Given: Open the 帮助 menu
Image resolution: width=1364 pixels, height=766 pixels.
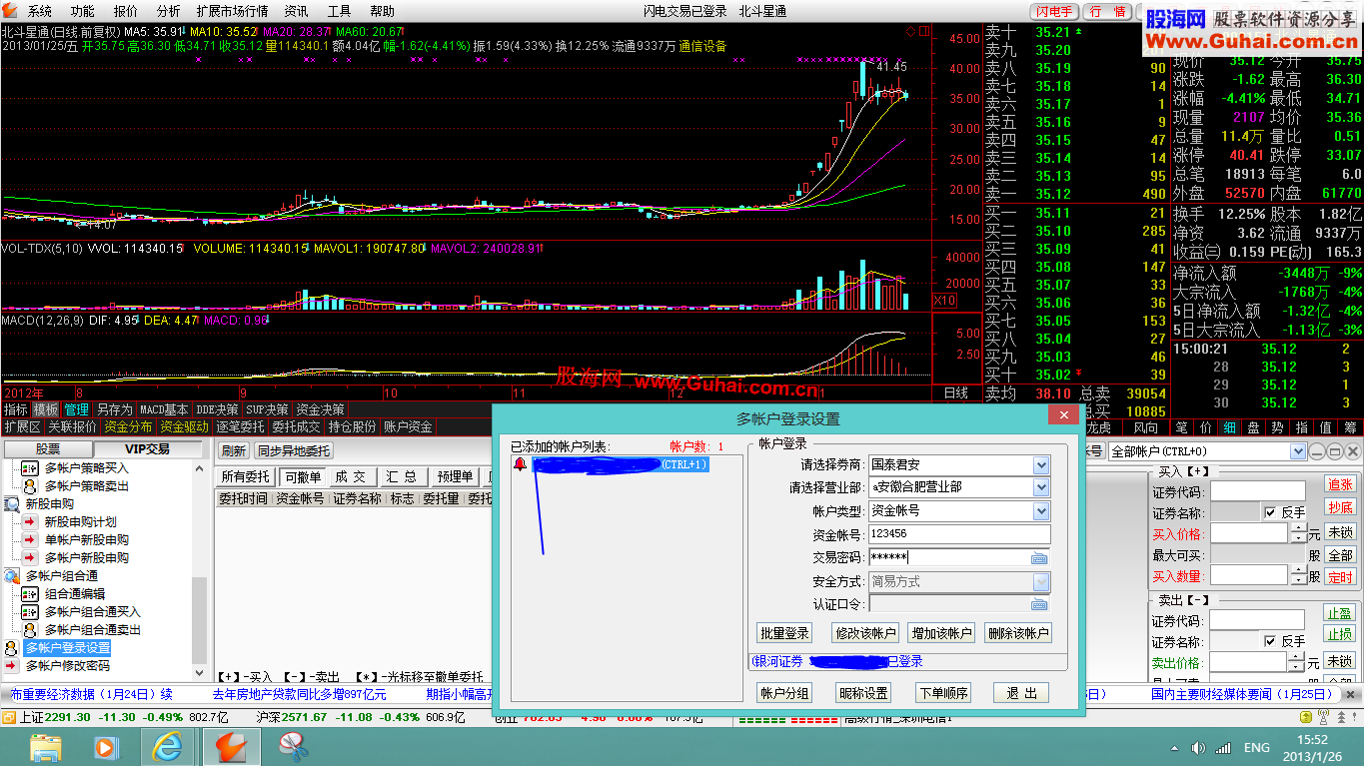Looking at the screenshot, I should point(382,11).
